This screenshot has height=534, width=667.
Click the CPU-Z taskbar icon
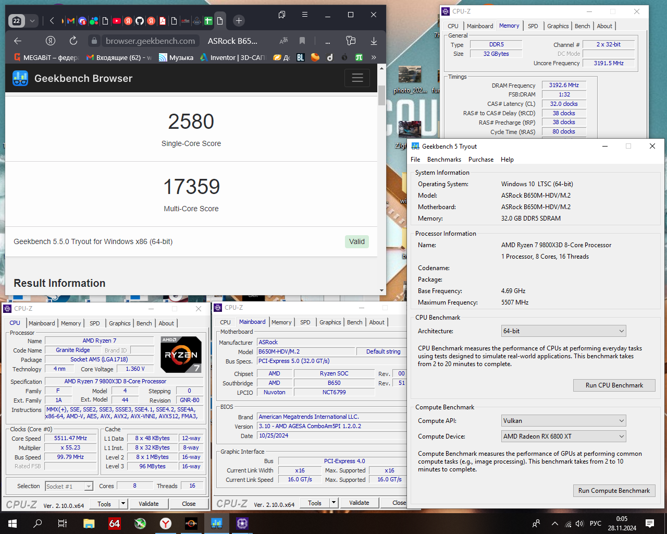(x=242, y=523)
